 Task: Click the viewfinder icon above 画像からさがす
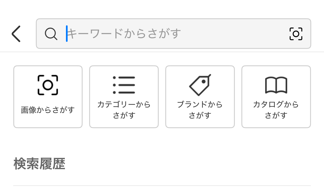point(48,85)
